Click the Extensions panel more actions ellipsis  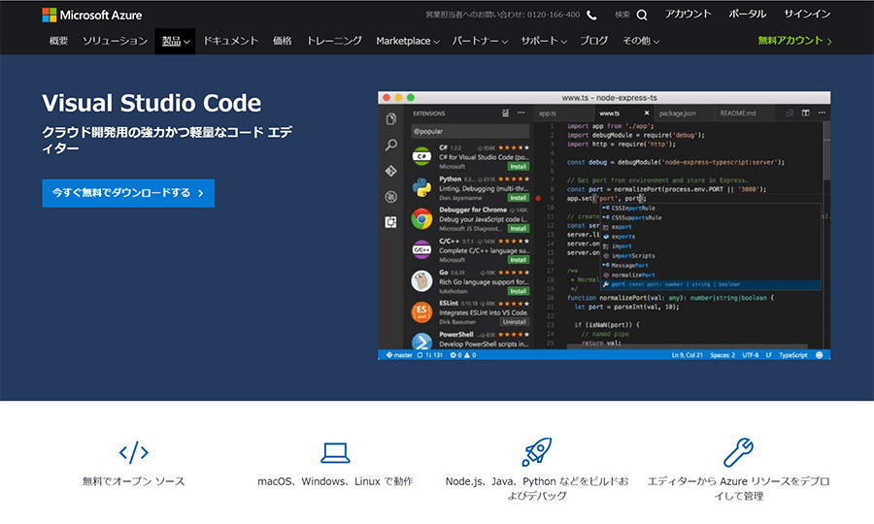[x=521, y=113]
